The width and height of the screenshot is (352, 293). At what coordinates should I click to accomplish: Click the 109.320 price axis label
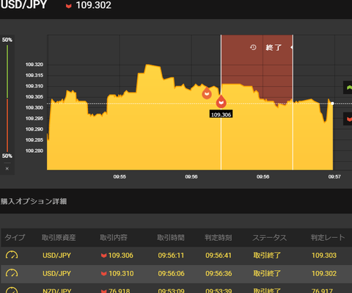coord(34,65)
